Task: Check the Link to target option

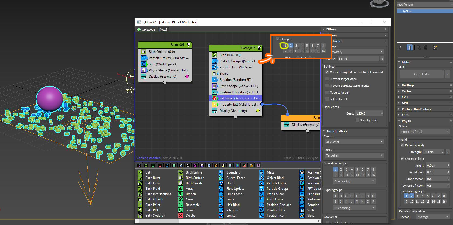Action: [x=327, y=99]
